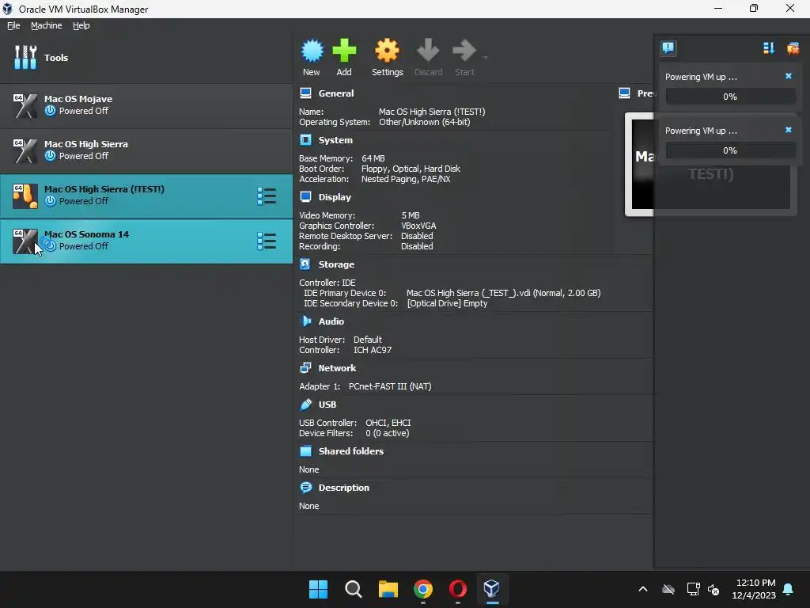The image size is (810, 608).
Task: Click the Tools wrench icons
Action: tap(25, 57)
